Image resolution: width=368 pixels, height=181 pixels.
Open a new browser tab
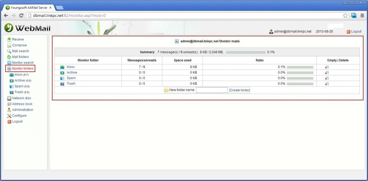60,8
